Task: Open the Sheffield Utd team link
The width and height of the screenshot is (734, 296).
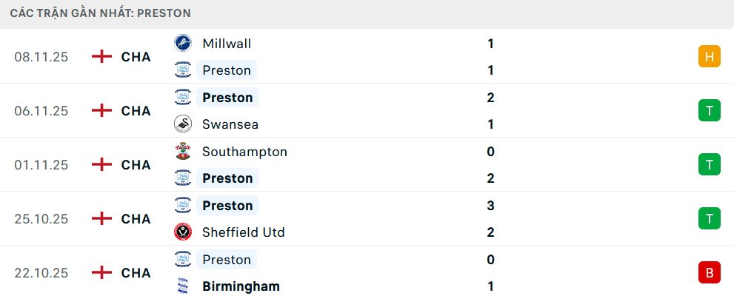Action: click(243, 232)
